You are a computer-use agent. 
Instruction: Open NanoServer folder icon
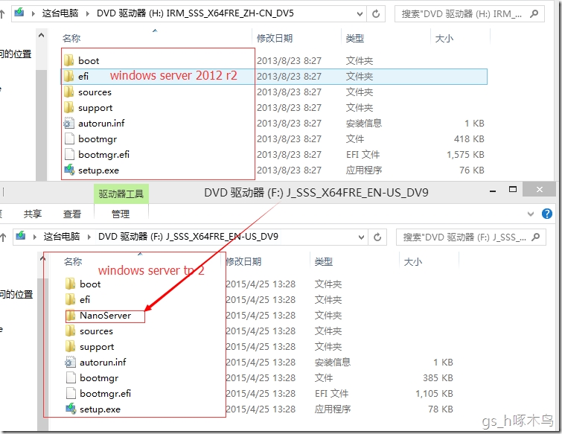tap(70, 315)
